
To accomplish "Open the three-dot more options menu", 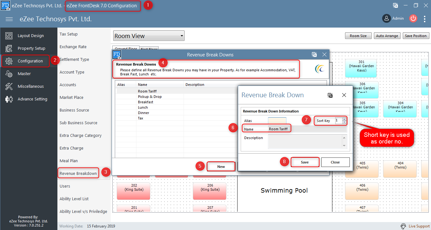I will tap(425, 19).
